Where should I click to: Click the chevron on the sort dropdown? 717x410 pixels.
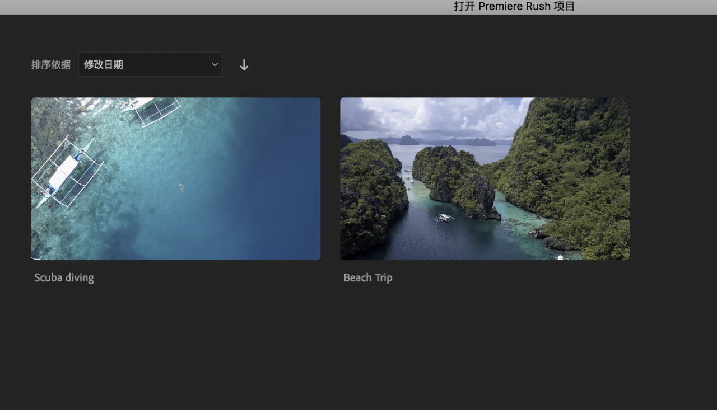click(213, 64)
